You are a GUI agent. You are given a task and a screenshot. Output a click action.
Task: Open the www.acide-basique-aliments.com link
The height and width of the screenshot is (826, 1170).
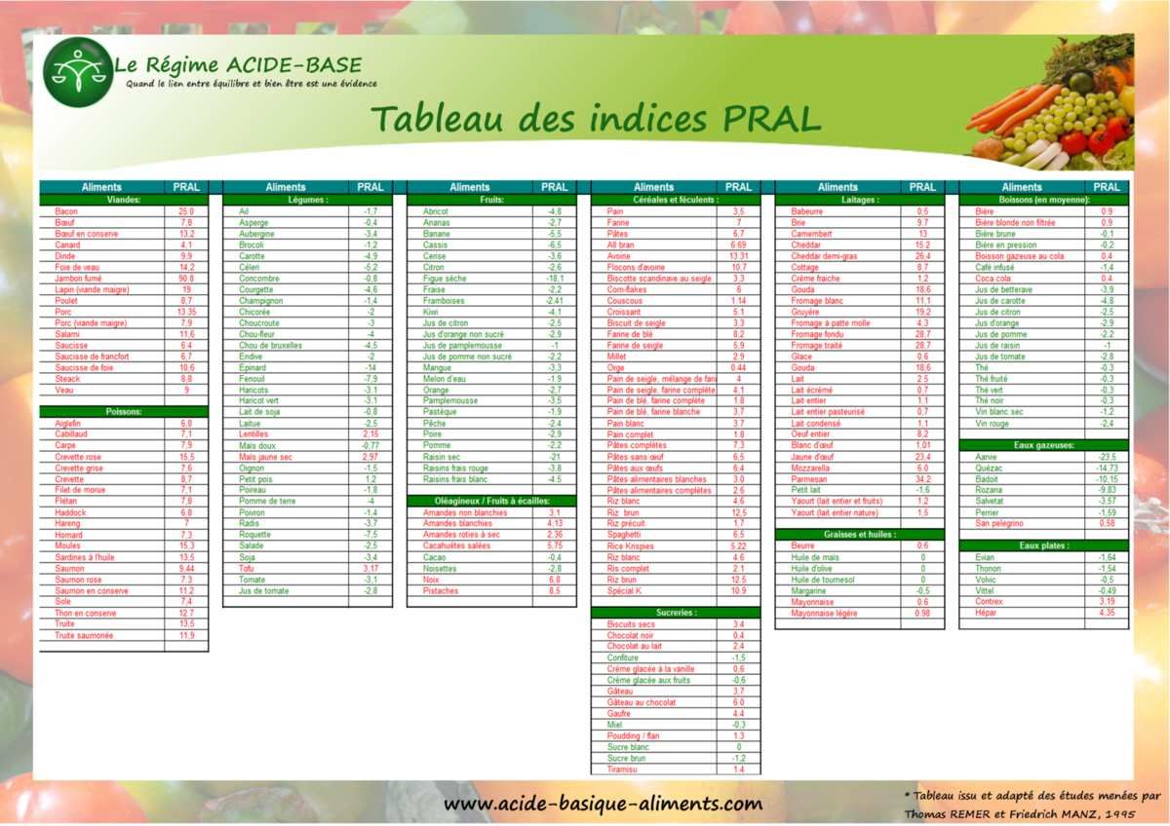(x=603, y=805)
